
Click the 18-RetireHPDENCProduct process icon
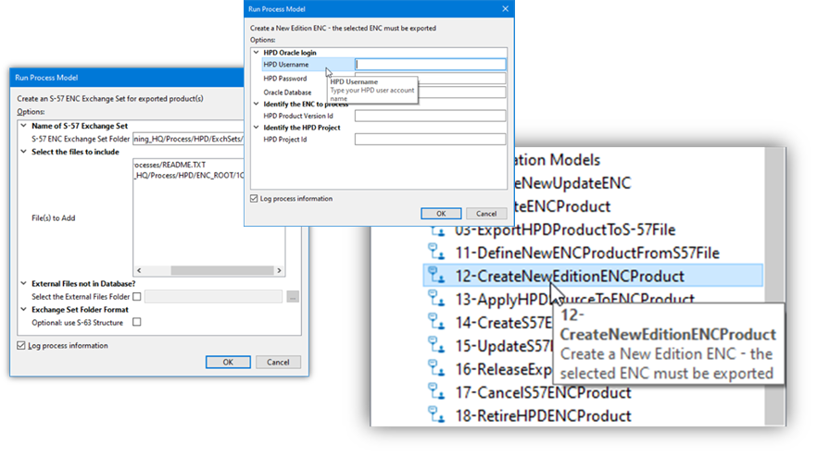437,415
